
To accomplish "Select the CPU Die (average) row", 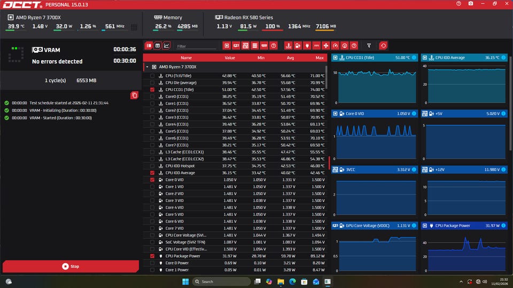I will (235, 83).
